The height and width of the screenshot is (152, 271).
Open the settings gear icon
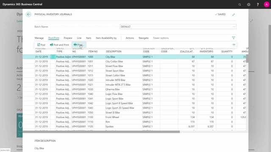pos(249,5)
